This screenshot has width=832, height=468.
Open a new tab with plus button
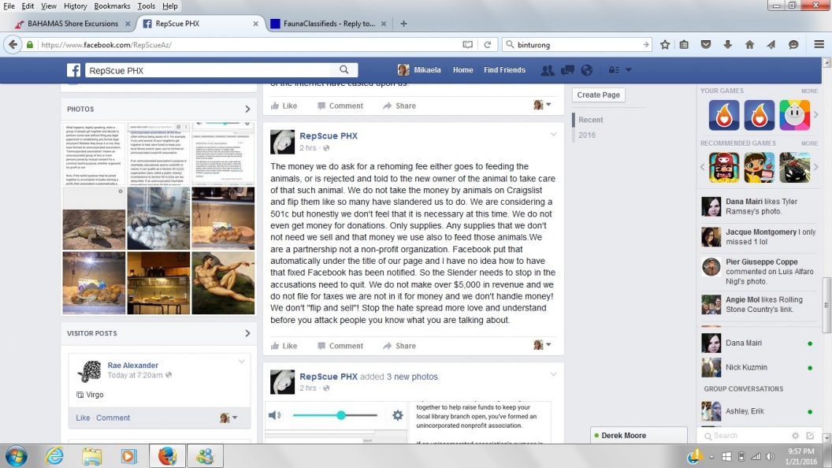pos(403,24)
